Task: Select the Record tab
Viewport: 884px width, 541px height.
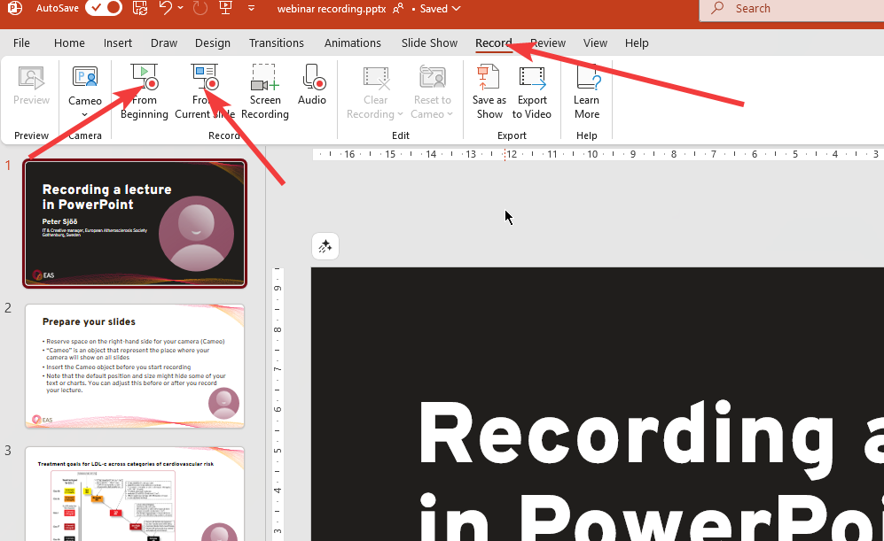Action: tap(493, 43)
